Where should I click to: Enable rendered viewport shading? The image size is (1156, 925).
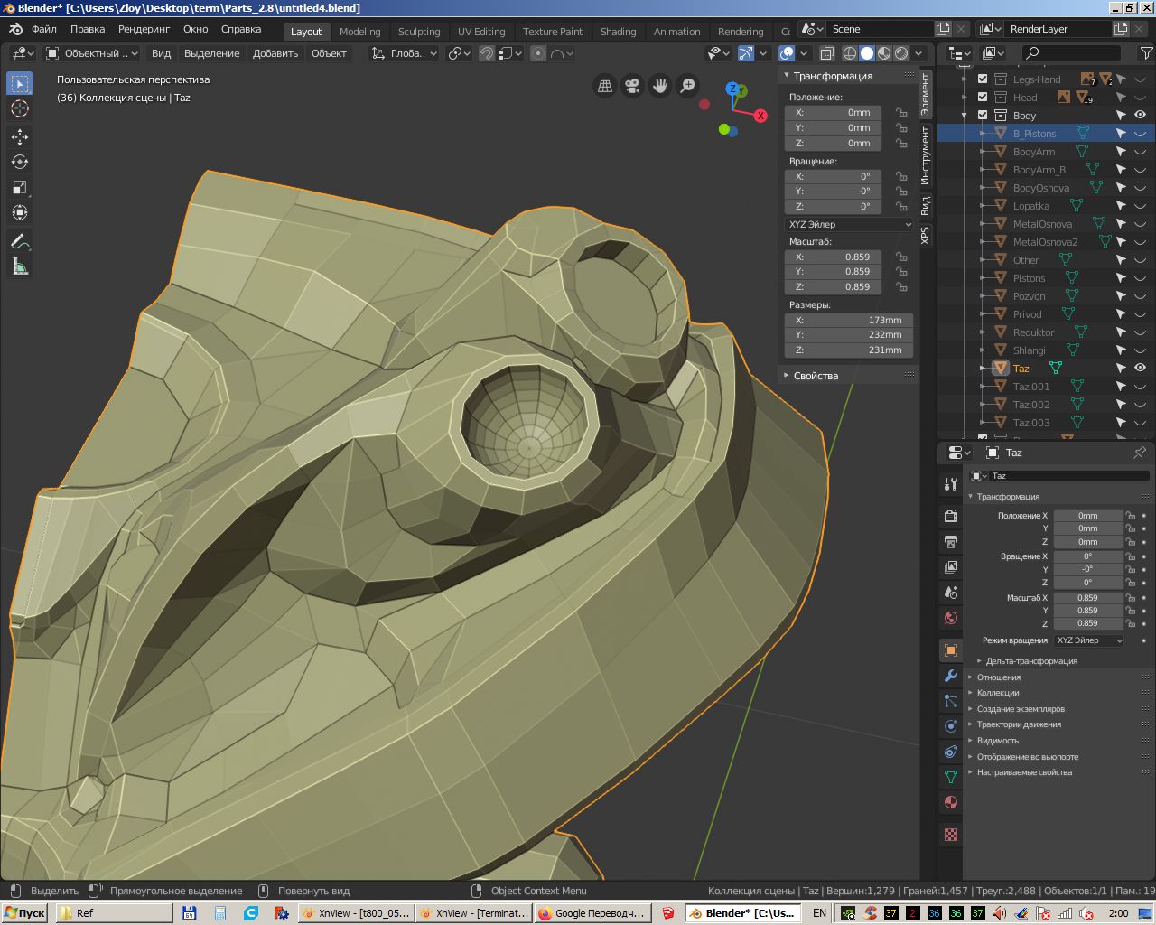(x=901, y=53)
